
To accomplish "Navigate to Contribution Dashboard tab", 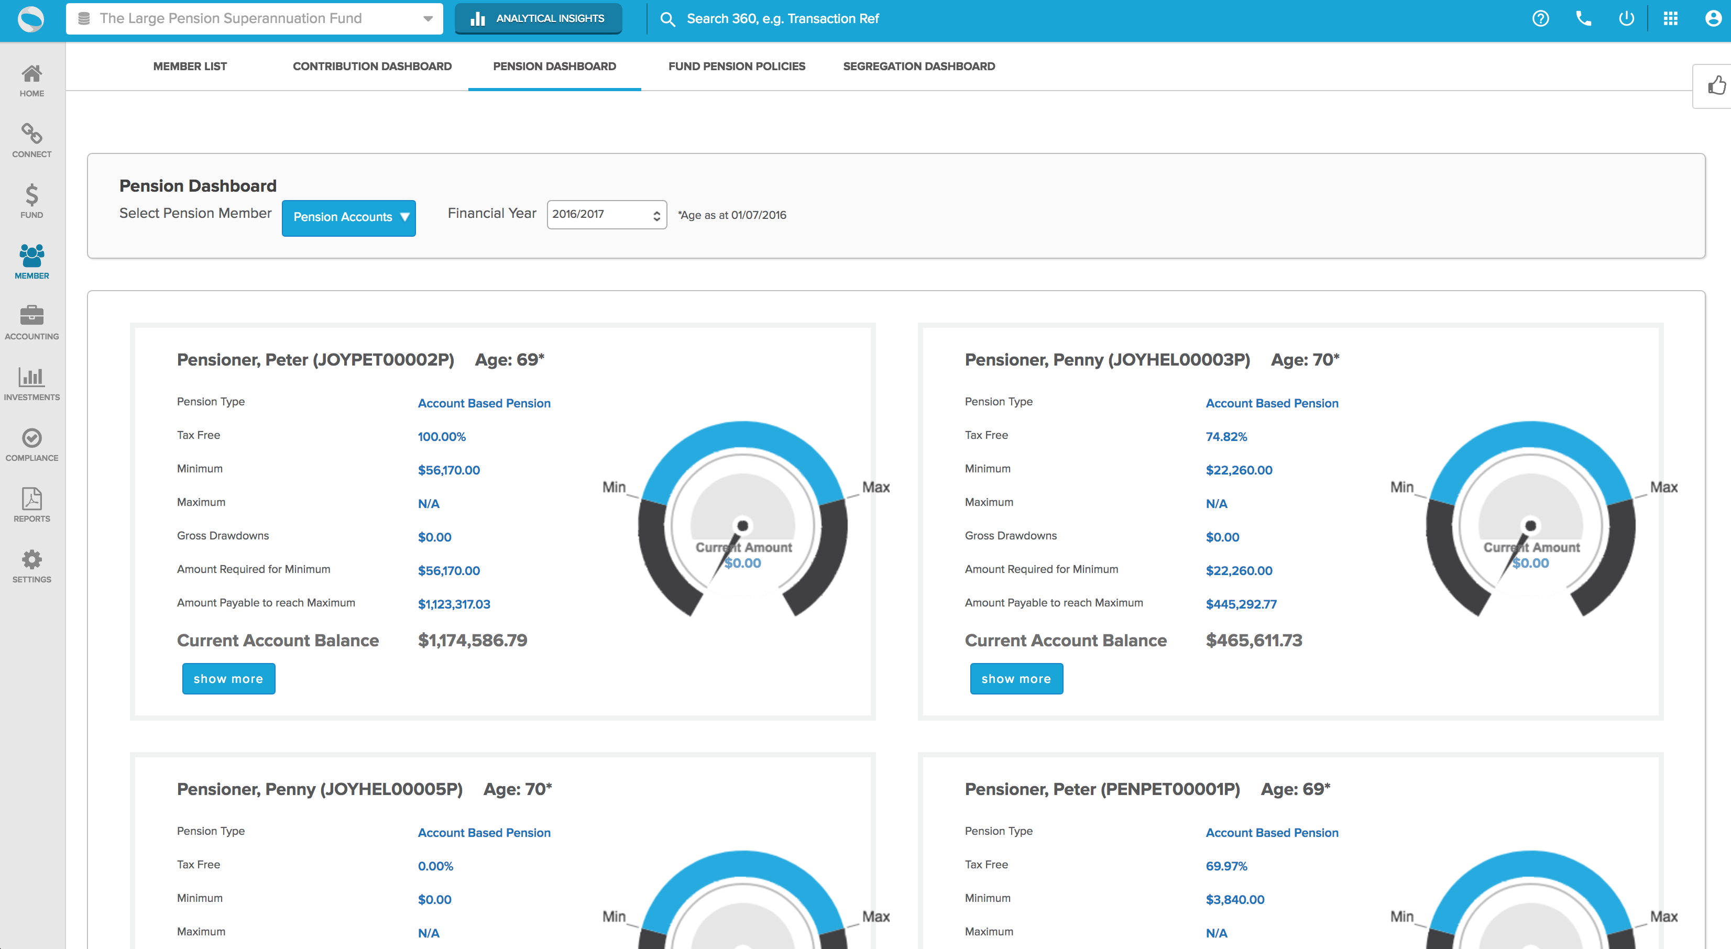I will (371, 65).
